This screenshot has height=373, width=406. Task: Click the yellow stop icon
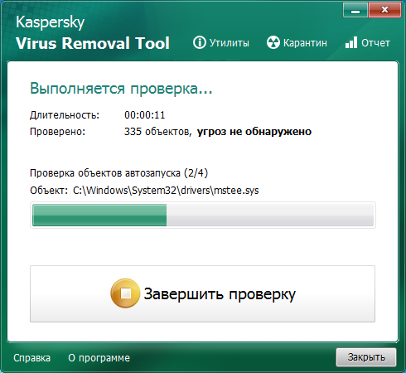125,293
